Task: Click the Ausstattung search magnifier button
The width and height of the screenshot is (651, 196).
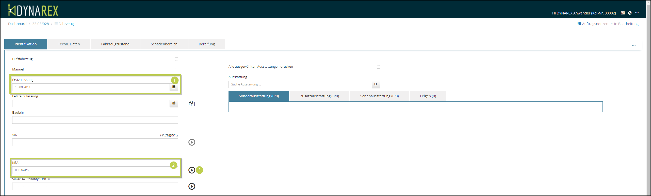Action: coord(376,84)
